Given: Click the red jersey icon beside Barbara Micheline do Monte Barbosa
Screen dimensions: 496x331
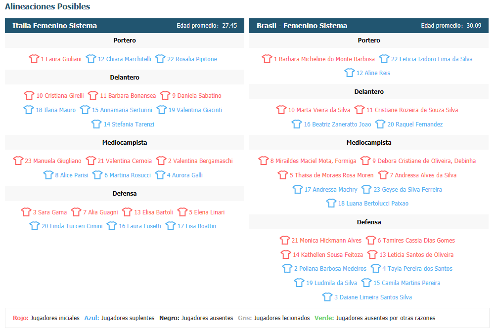Looking at the screenshot, I should coord(267,59).
